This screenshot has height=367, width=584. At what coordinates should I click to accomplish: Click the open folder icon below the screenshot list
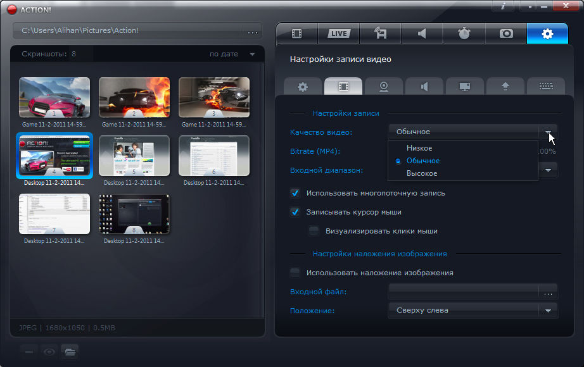(70, 352)
